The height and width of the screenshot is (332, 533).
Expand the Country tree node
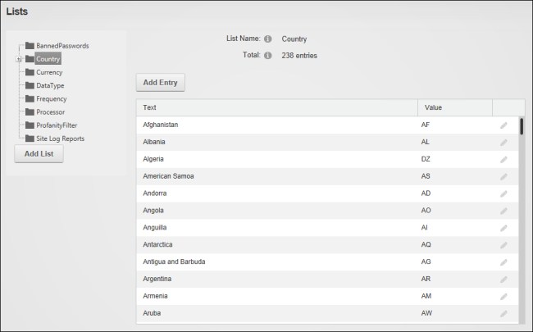[18, 59]
